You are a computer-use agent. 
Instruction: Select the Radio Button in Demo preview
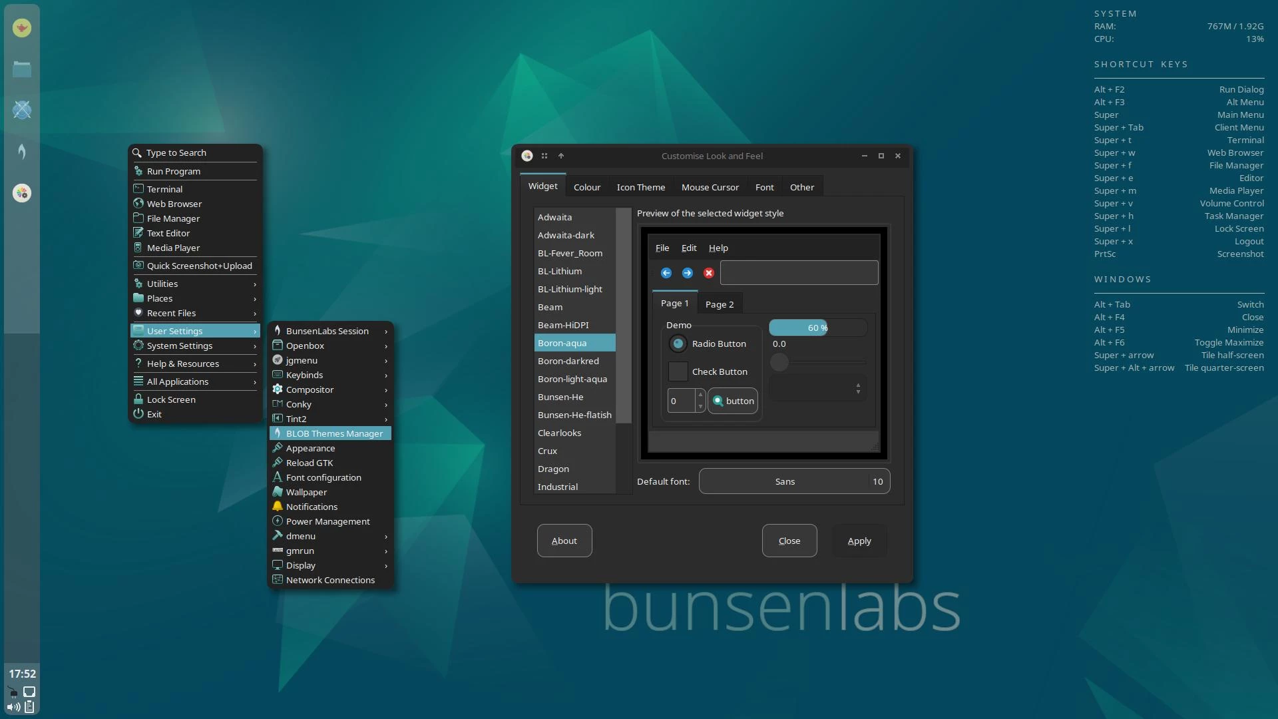678,344
